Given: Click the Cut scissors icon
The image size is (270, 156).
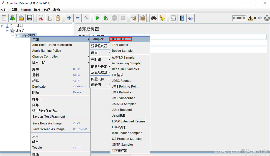Looking at the screenshot, I should (x=41, y=18).
